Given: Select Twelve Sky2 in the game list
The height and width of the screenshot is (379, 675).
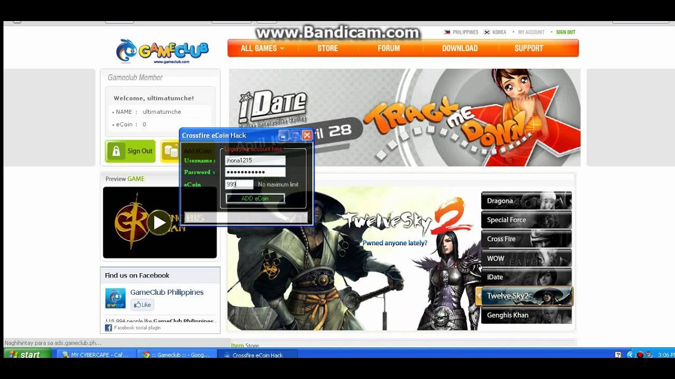Looking at the screenshot, I should [524, 296].
